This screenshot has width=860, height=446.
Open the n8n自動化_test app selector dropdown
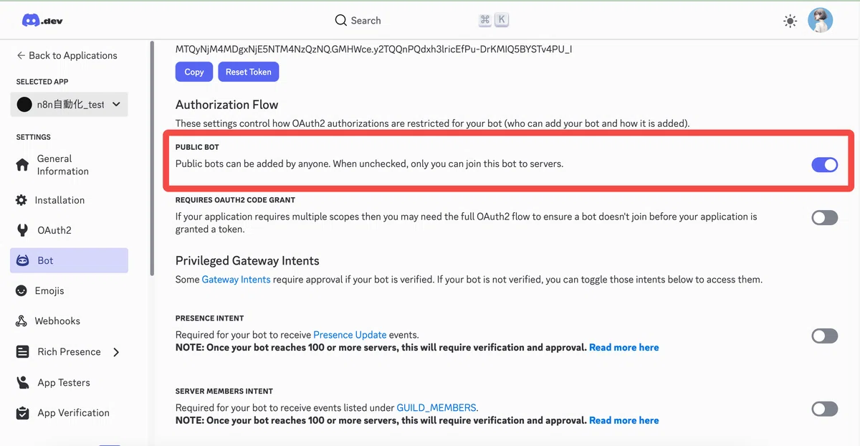[x=70, y=105]
